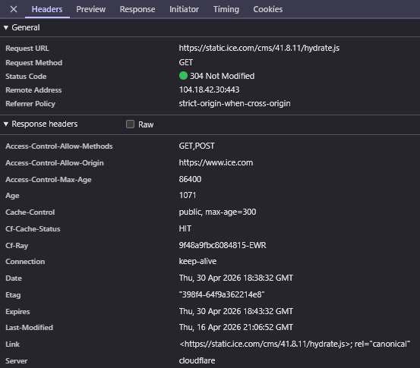Click the green 304 status indicator dot
Screen dimensions: 420x368
[x=183, y=76]
